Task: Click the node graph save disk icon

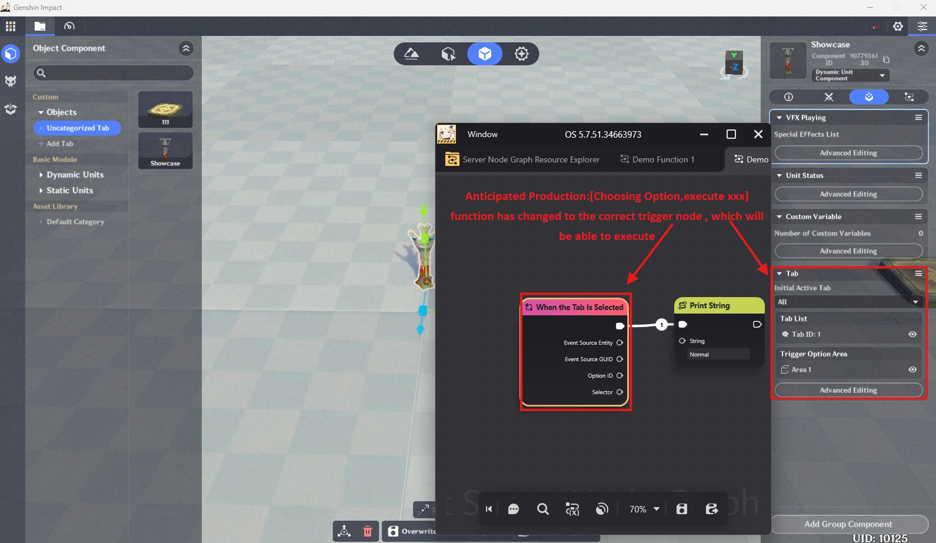Action: tap(682, 509)
